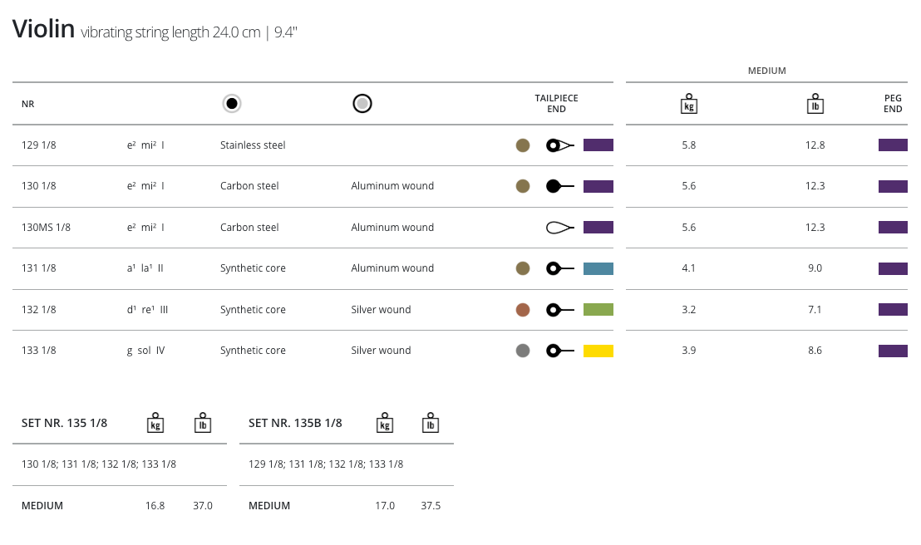Open the SET NR. 135B 1/8 heading
921x545 pixels.
pos(295,423)
